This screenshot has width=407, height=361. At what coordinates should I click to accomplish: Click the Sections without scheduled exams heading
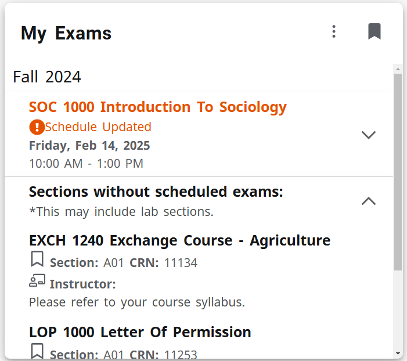pyautogui.click(x=156, y=192)
